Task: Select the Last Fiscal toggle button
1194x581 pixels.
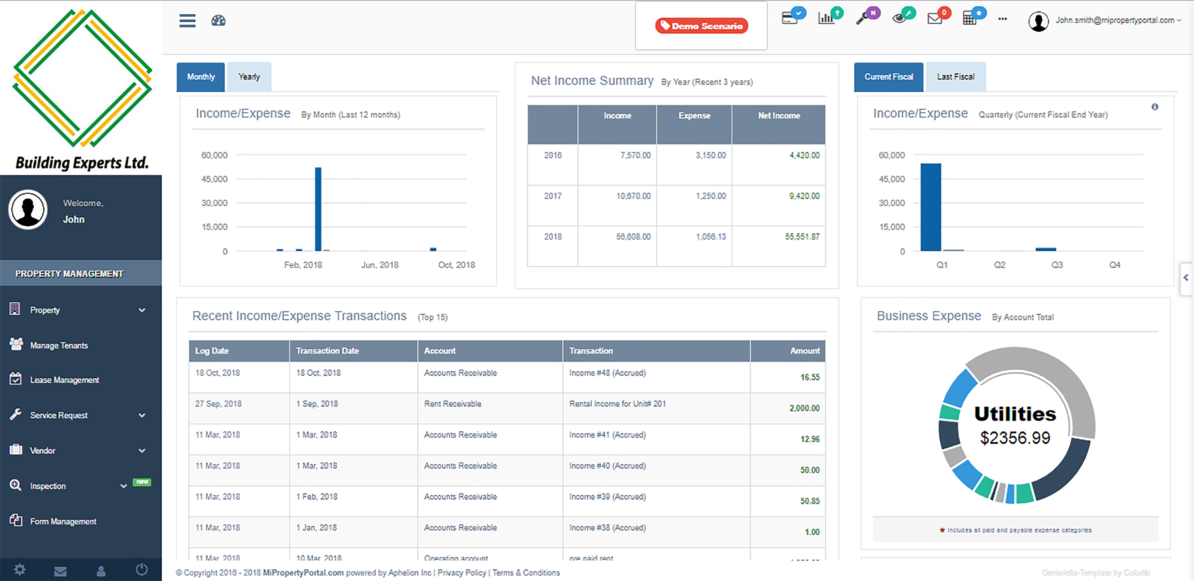Action: point(956,76)
